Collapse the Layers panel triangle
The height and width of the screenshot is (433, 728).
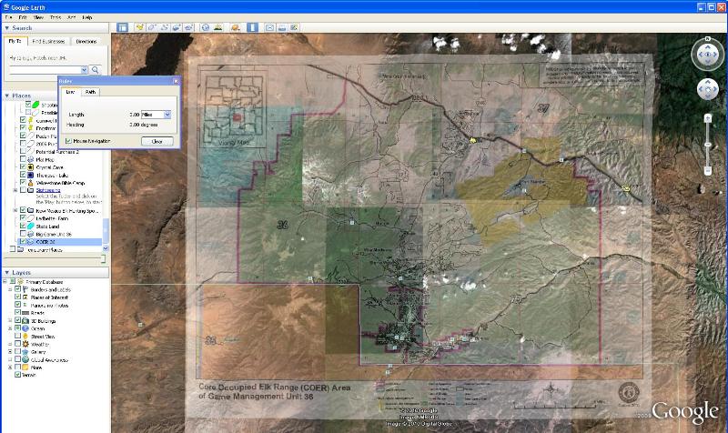click(7, 272)
